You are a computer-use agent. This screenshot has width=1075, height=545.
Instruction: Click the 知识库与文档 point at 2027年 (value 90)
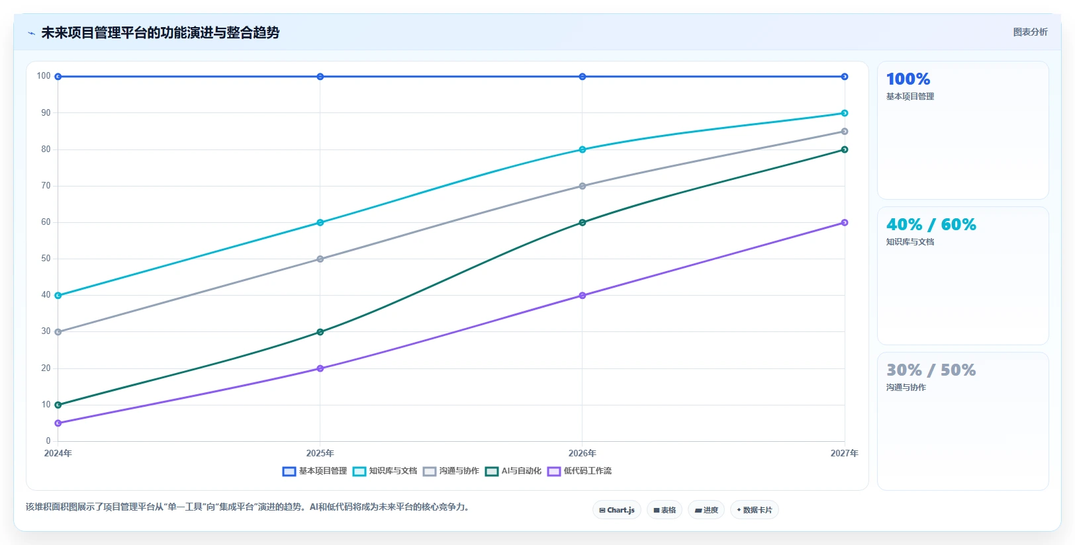[x=845, y=113]
